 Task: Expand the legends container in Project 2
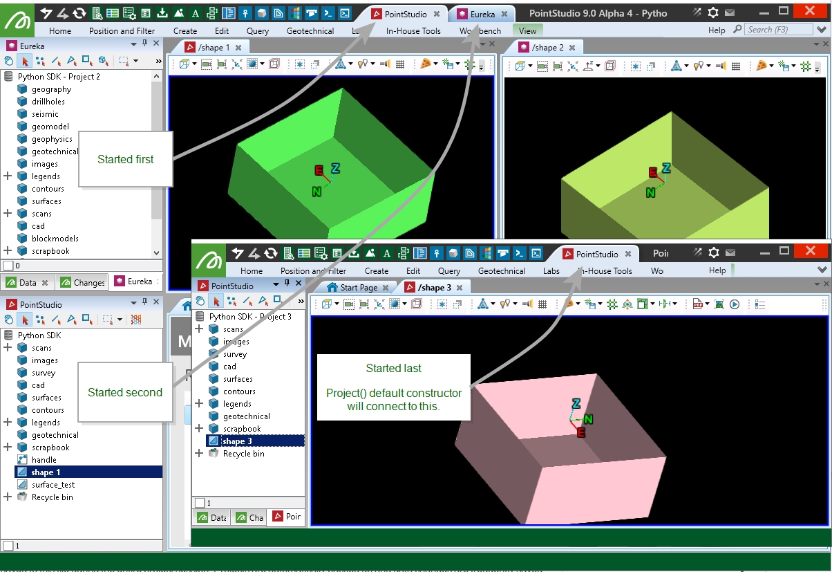click(8, 176)
